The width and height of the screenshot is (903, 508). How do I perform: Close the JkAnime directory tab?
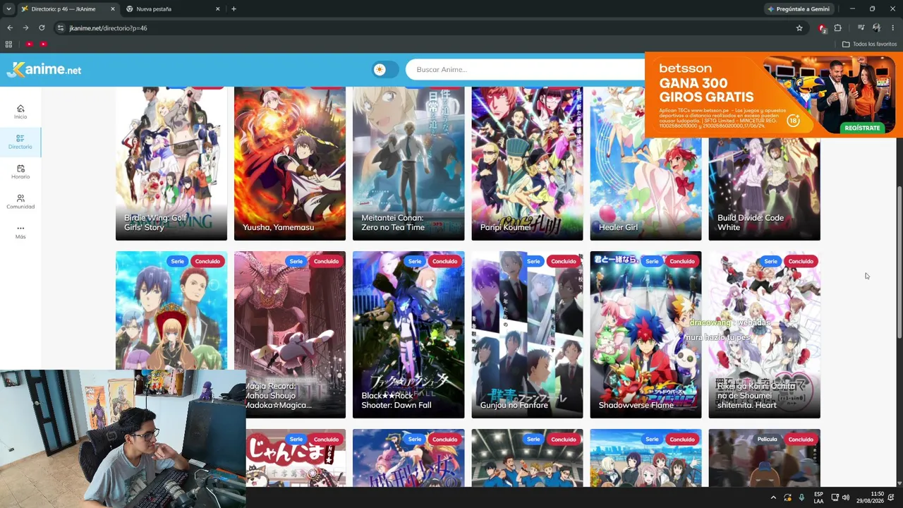pos(112,9)
